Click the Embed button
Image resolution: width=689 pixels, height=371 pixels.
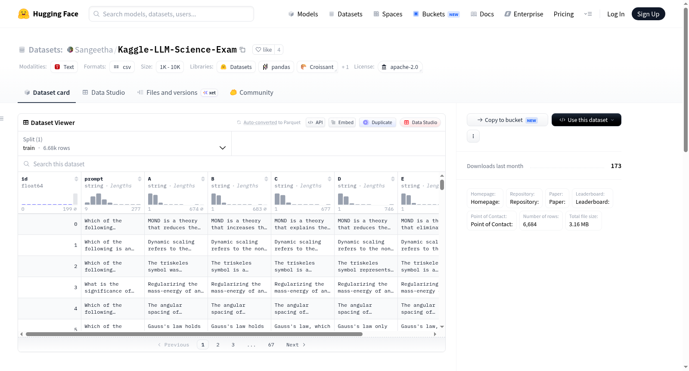point(342,122)
